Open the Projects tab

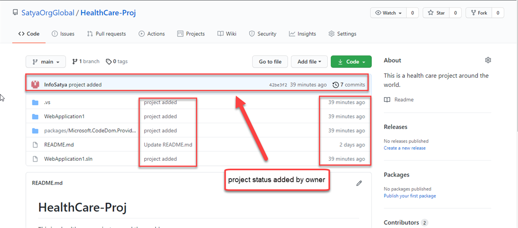[191, 34]
